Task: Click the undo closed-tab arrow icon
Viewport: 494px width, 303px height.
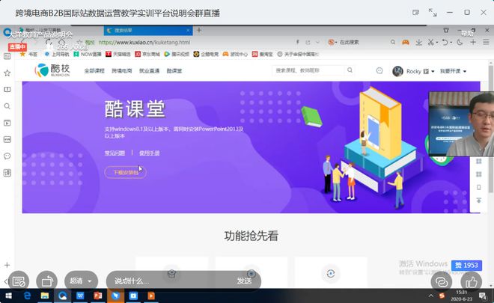Action: [x=445, y=42]
